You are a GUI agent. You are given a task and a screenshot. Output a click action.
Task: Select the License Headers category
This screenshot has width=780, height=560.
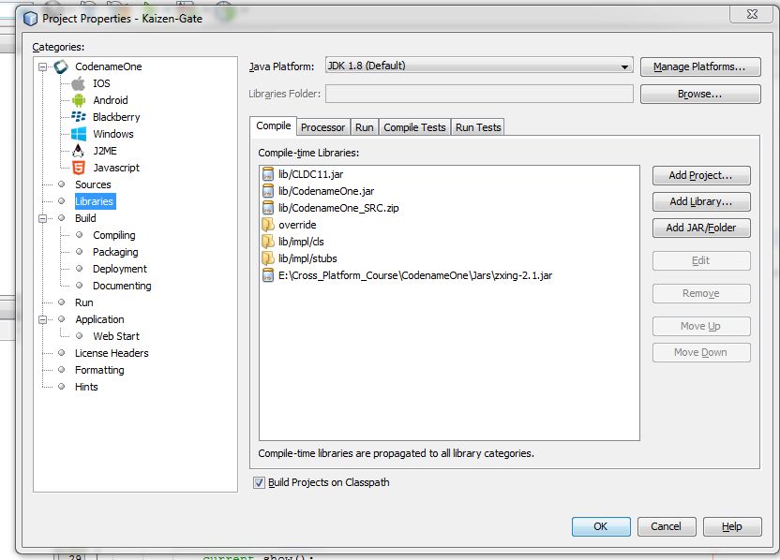click(x=112, y=353)
